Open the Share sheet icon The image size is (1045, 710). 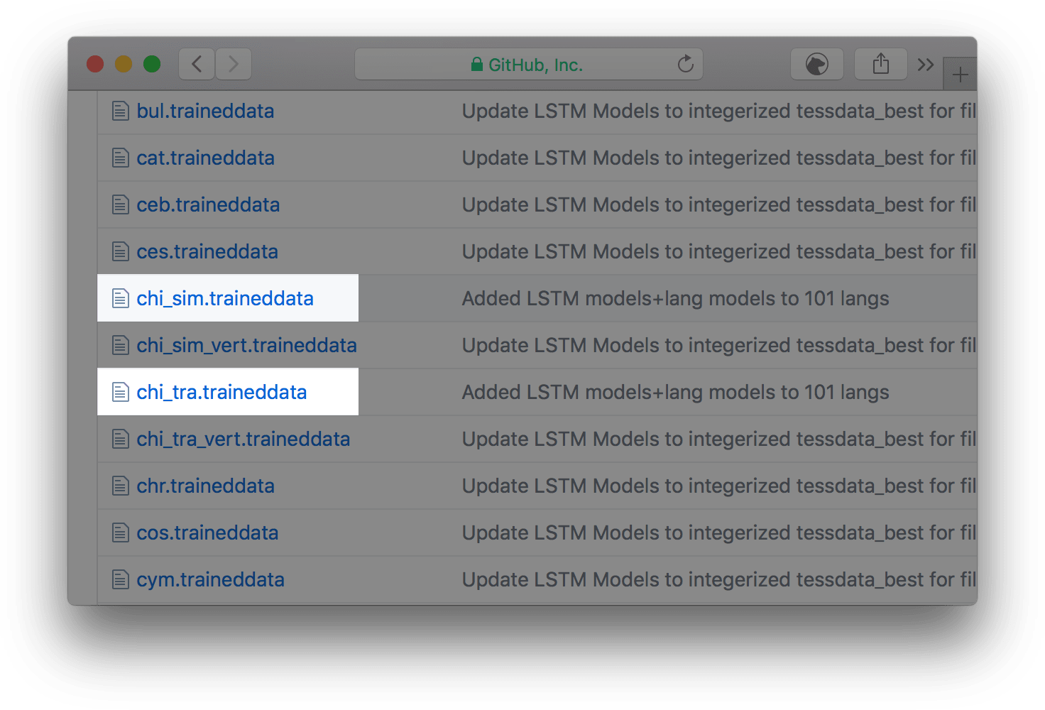(880, 65)
